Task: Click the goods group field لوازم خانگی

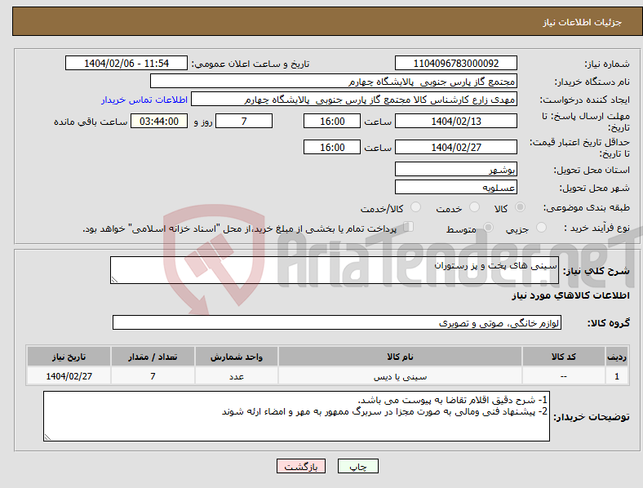Action: (x=337, y=322)
